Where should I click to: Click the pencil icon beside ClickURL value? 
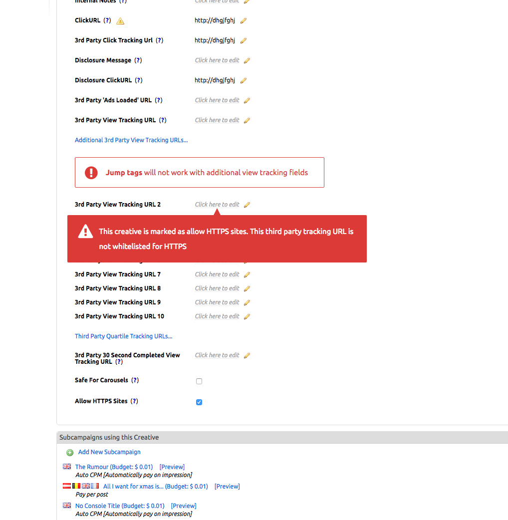[244, 20]
